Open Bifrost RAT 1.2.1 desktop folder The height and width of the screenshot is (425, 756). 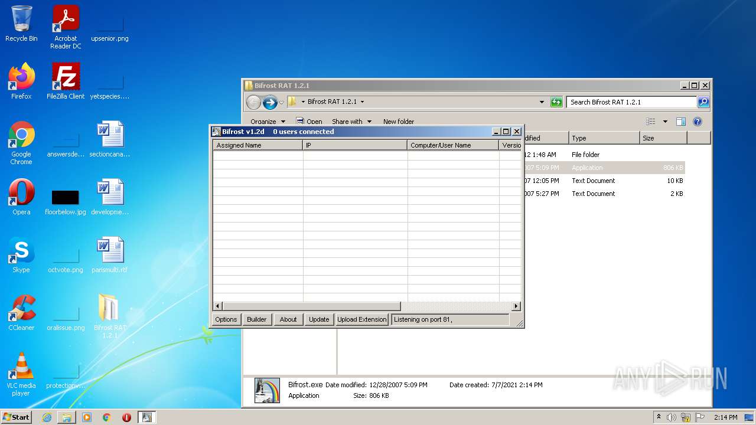pos(110,316)
